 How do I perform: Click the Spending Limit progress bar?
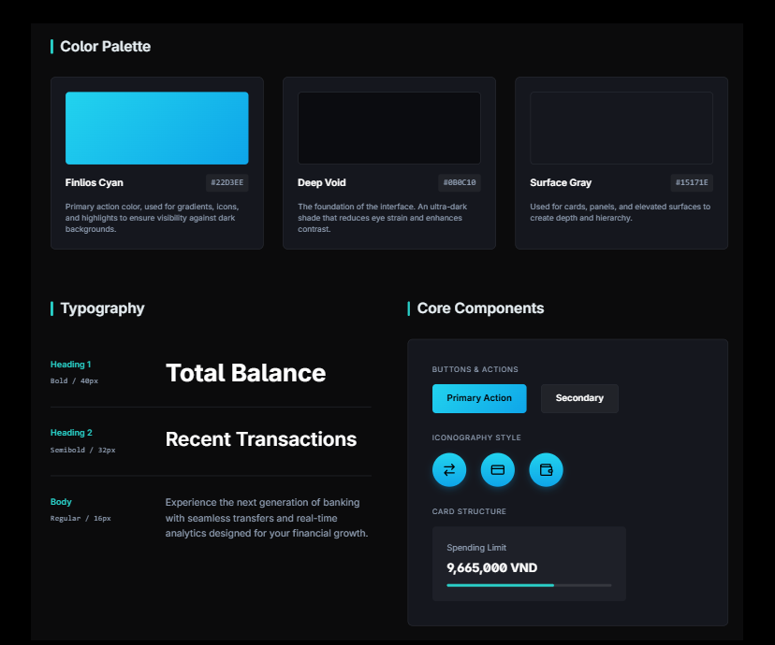pos(529,585)
